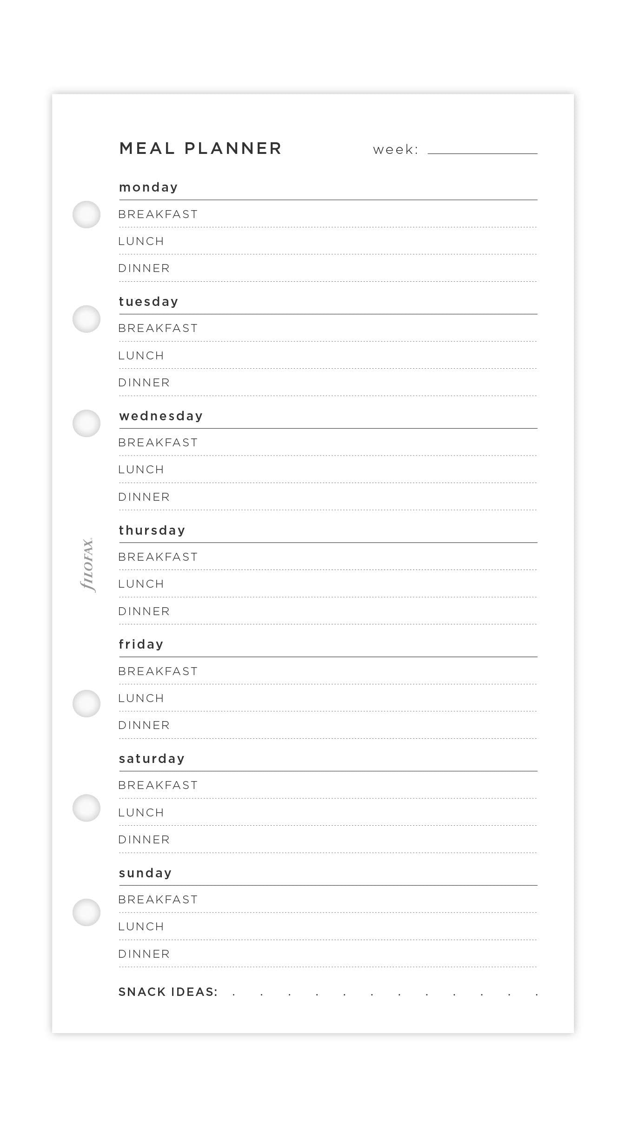Select the Saturday breakfast line
Viewport: 626px width, 1127px height.
328,785
